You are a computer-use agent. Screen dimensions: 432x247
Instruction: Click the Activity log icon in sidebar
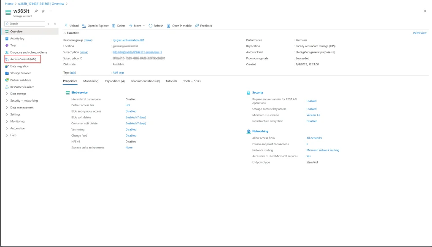[7, 38]
